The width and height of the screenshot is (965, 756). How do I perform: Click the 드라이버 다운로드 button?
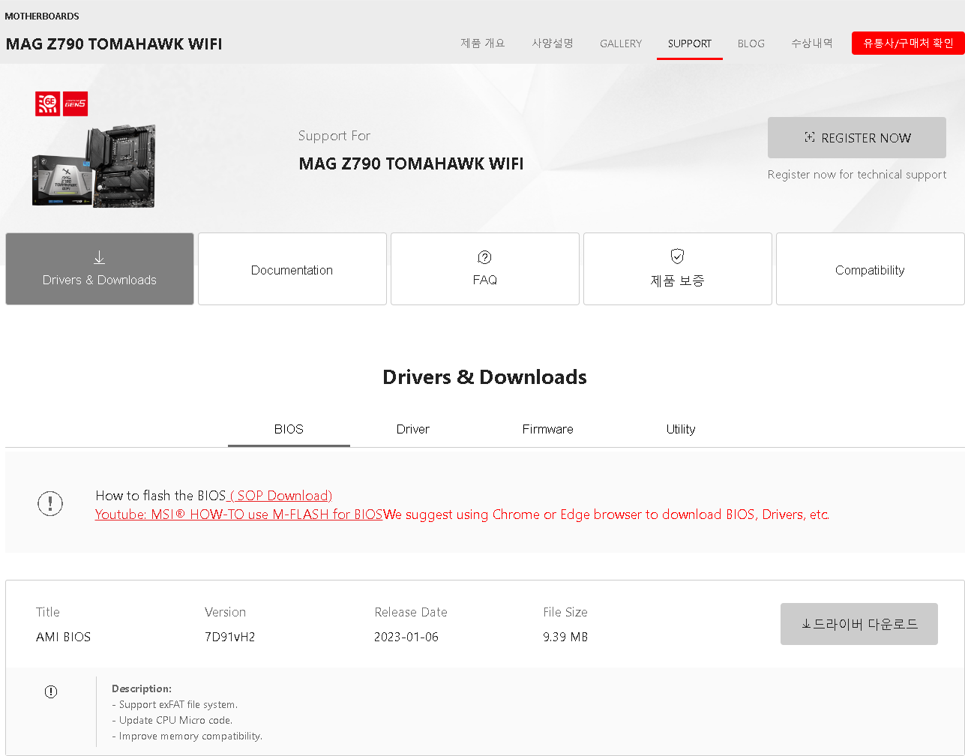[859, 624]
